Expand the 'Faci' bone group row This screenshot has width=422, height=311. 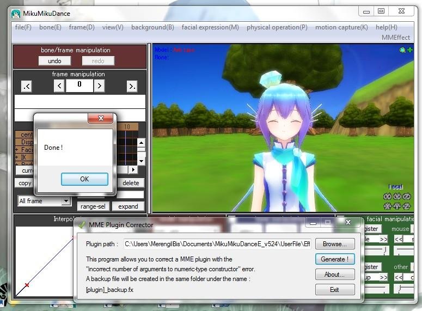[17, 150]
